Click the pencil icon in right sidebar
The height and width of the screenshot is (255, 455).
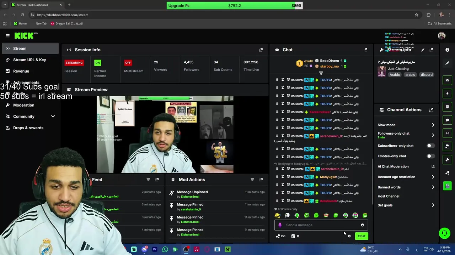click(x=448, y=63)
